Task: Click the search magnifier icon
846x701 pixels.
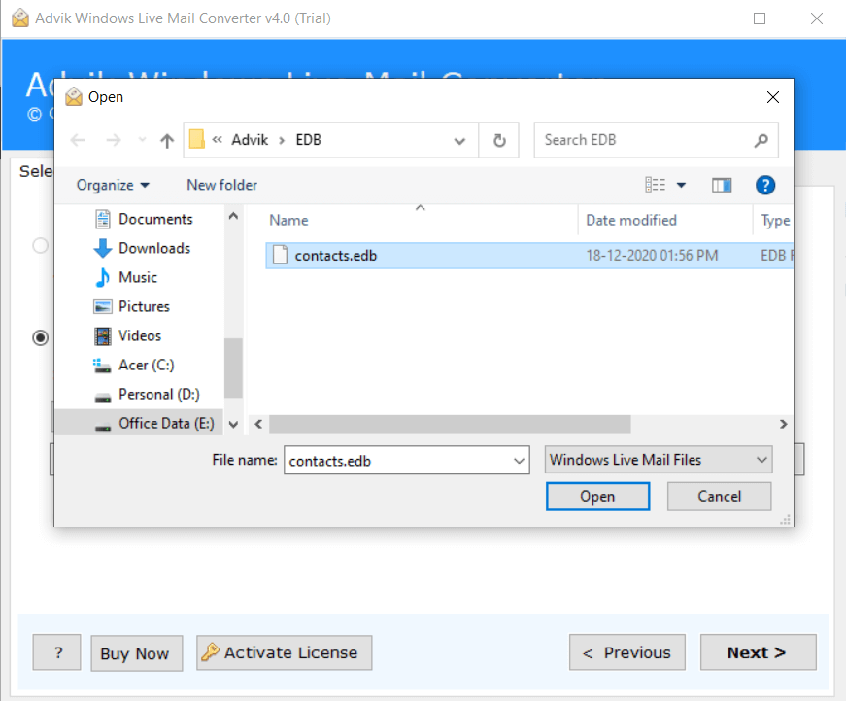Action: tap(761, 140)
